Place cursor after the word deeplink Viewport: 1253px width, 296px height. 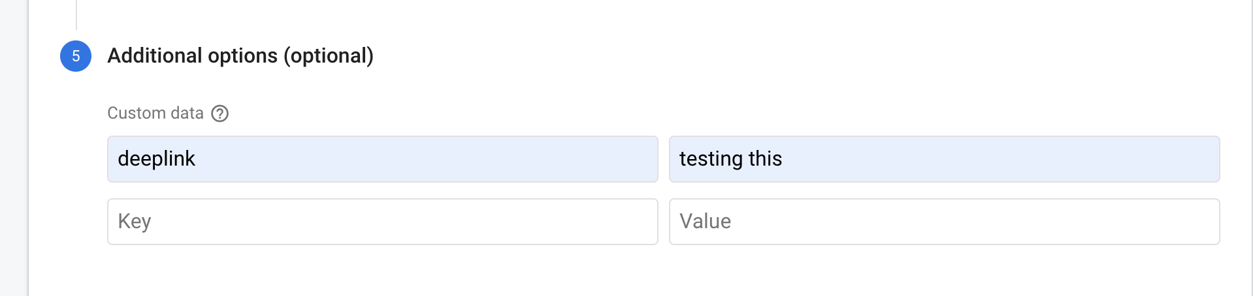(x=197, y=159)
